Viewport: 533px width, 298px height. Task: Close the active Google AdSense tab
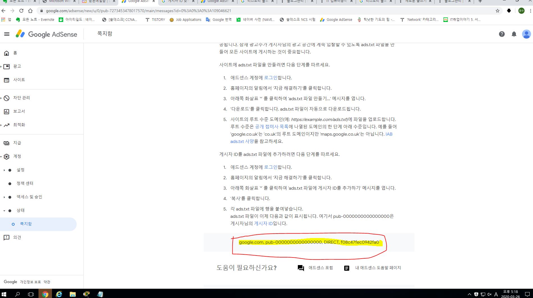click(x=153, y=1)
